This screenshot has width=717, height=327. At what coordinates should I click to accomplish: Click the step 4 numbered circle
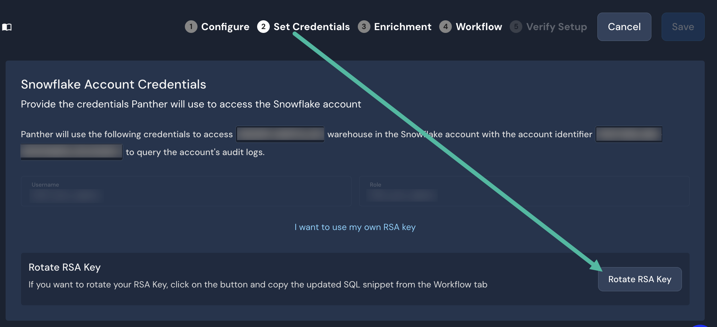tap(446, 27)
